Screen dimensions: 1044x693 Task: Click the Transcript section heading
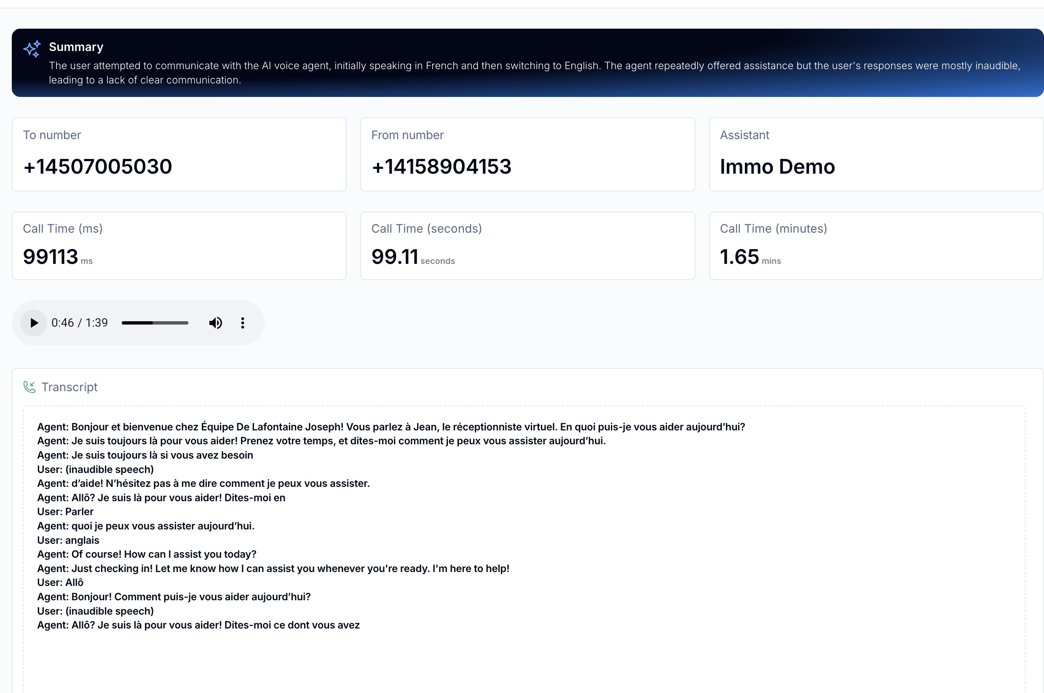tap(70, 387)
